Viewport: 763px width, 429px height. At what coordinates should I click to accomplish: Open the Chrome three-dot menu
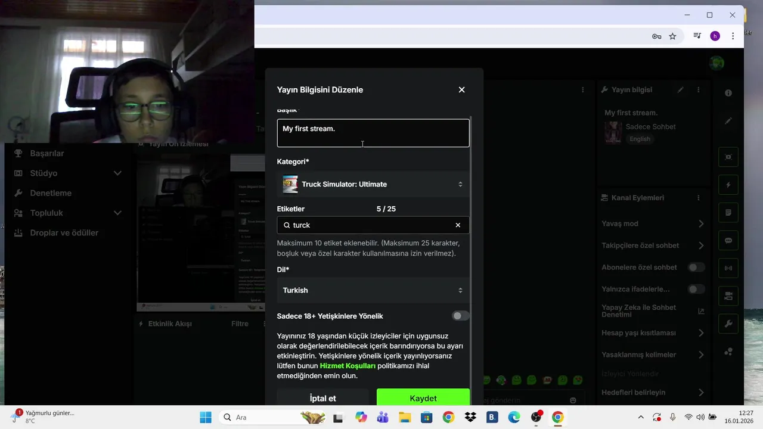click(x=733, y=36)
